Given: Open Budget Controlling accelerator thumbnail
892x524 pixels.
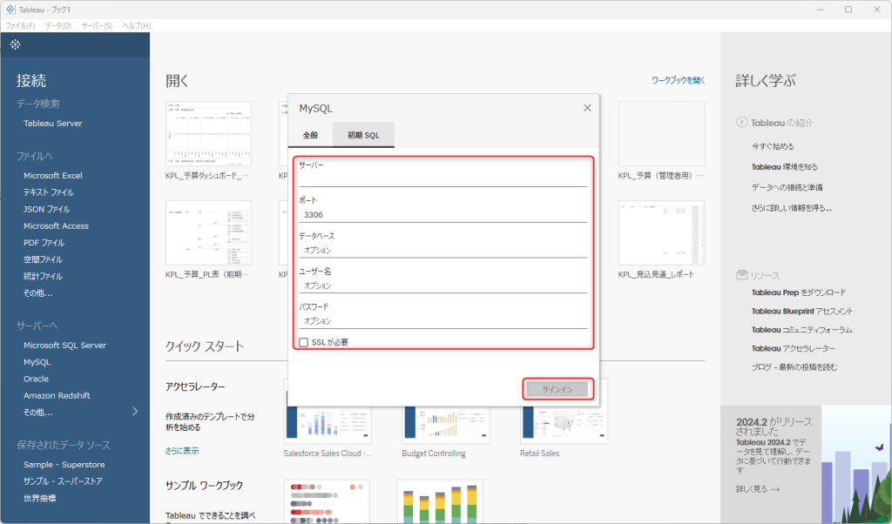Looking at the screenshot, I should (x=445, y=425).
